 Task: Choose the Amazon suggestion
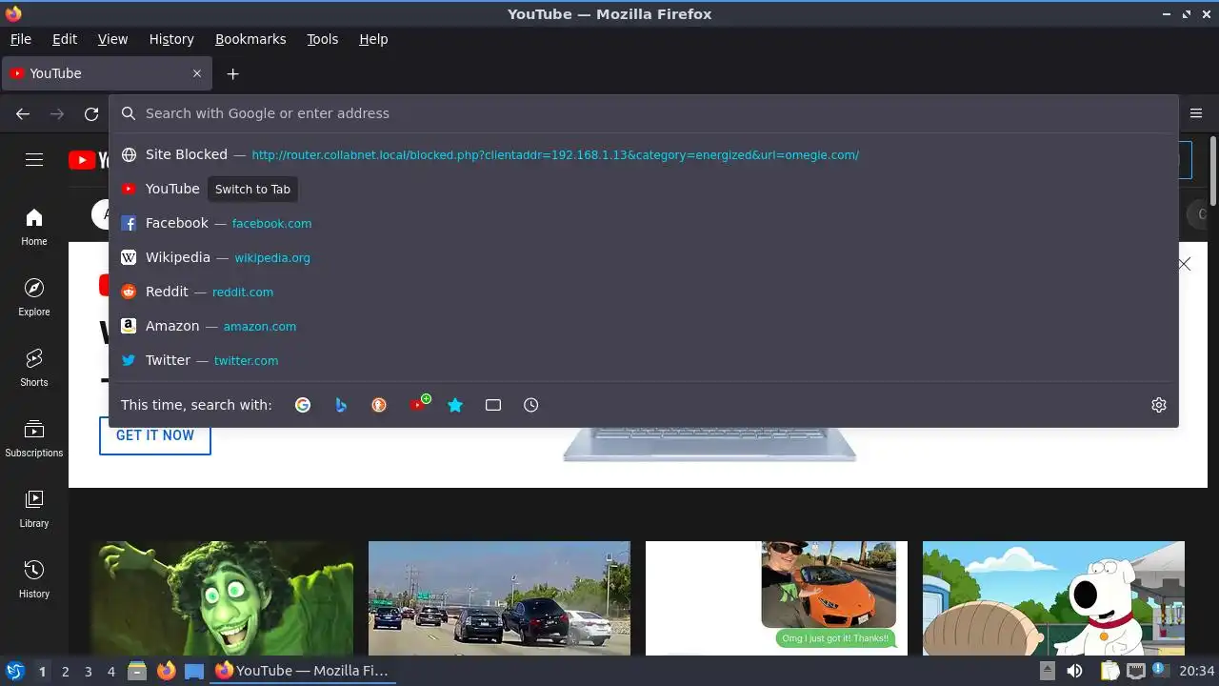coord(643,326)
